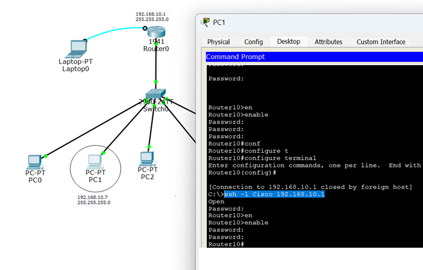Open the PC0 computer icon
Screen dimensions: 423x270
[36, 162]
